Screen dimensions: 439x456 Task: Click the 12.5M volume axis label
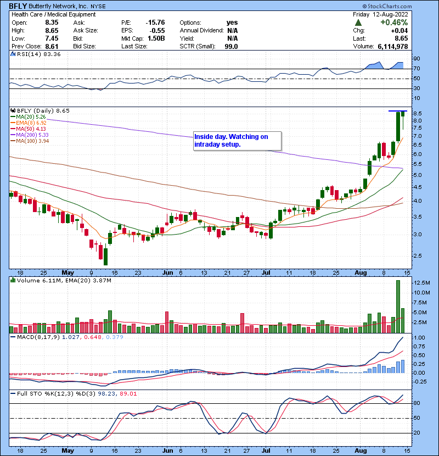point(422,283)
